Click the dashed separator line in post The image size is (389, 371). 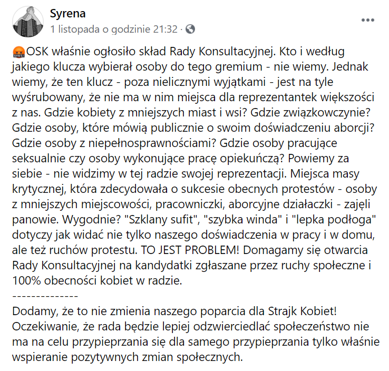coord(45,295)
